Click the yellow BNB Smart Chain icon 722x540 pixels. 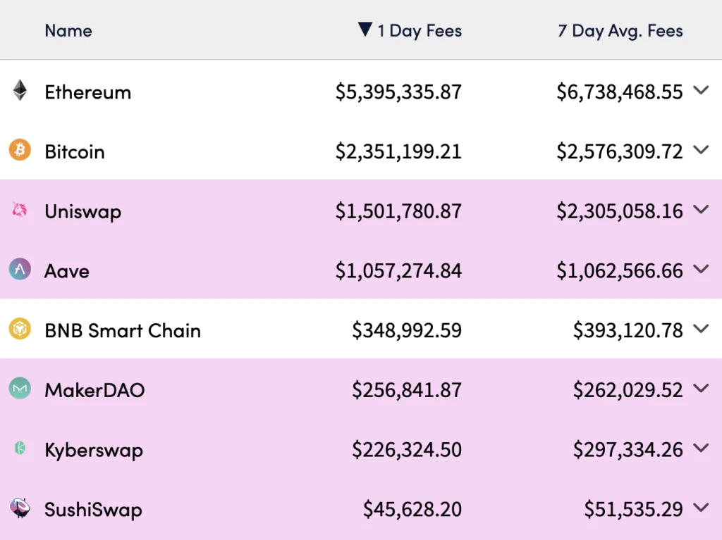click(x=20, y=329)
